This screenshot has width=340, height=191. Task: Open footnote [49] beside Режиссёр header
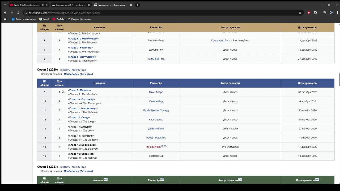pyautogui.click(x=162, y=180)
